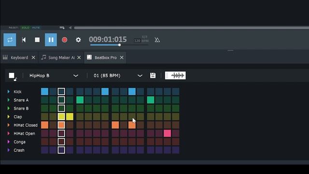Turn off HiHat Closed step 9

[x=115, y=125]
